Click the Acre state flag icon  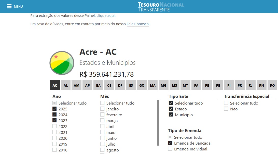click(62, 63)
